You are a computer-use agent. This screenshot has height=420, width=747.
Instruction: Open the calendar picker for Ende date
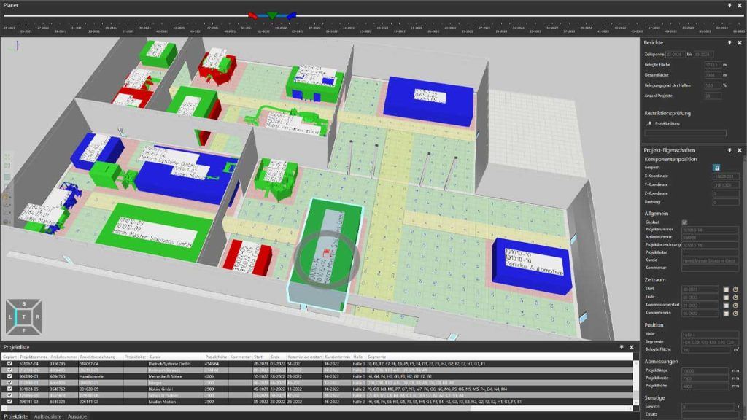(726, 297)
